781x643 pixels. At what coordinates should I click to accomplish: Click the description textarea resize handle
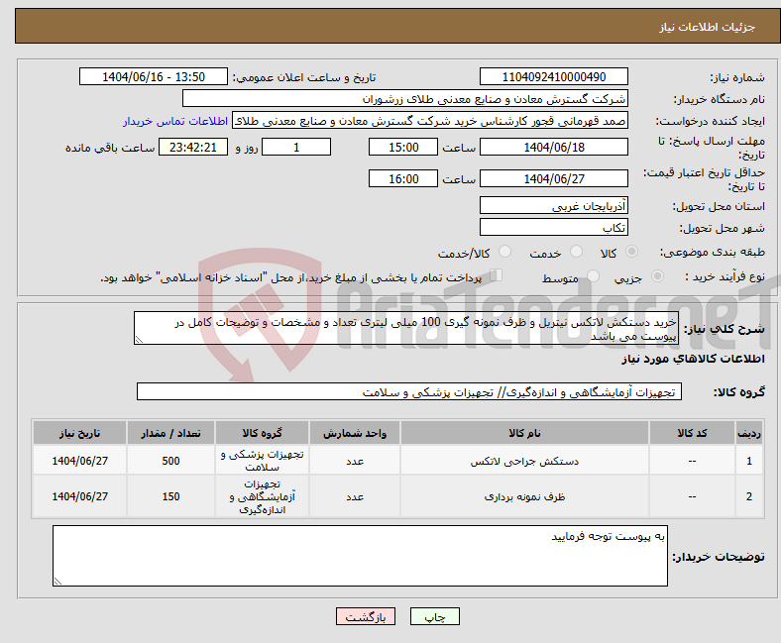click(139, 340)
